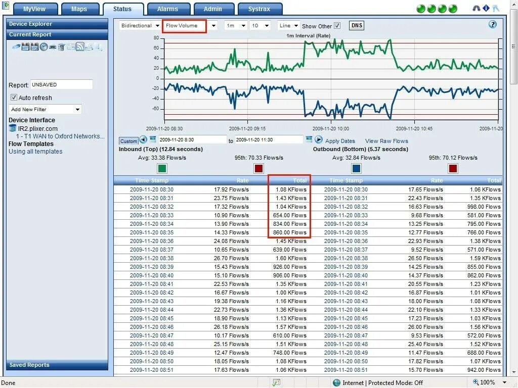Screen dimensions: 518x388
Task: Click next time range arrow button
Action: (x=319, y=139)
